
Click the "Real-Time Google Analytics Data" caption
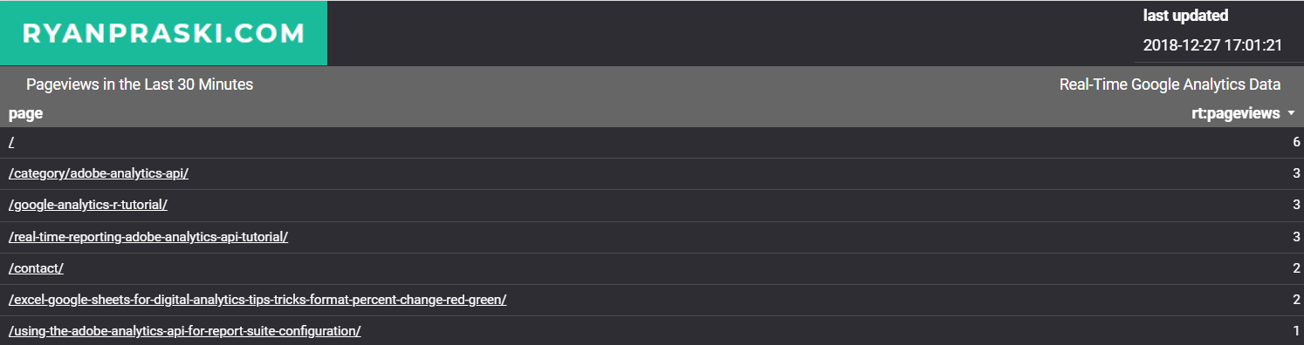pos(1170,85)
